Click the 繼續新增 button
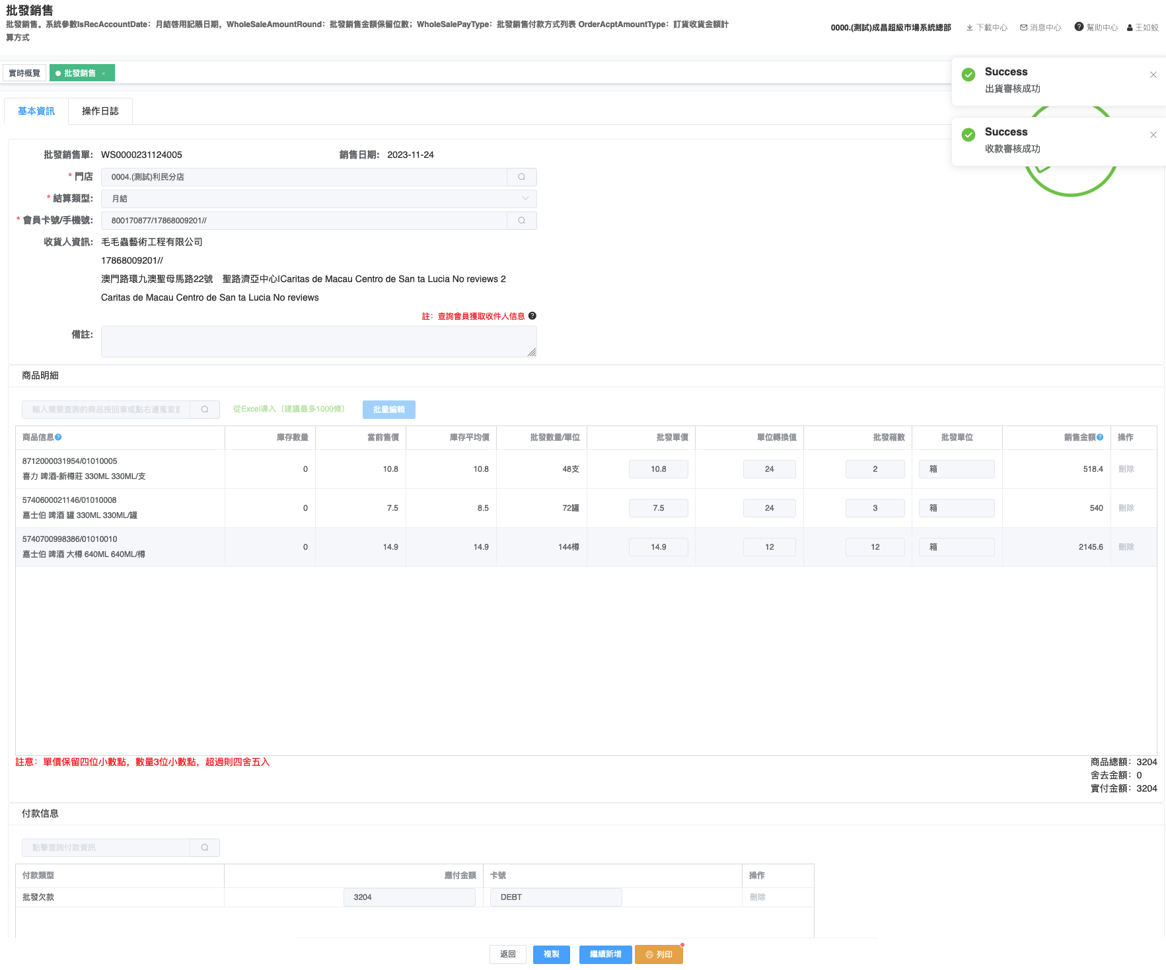 (x=605, y=954)
